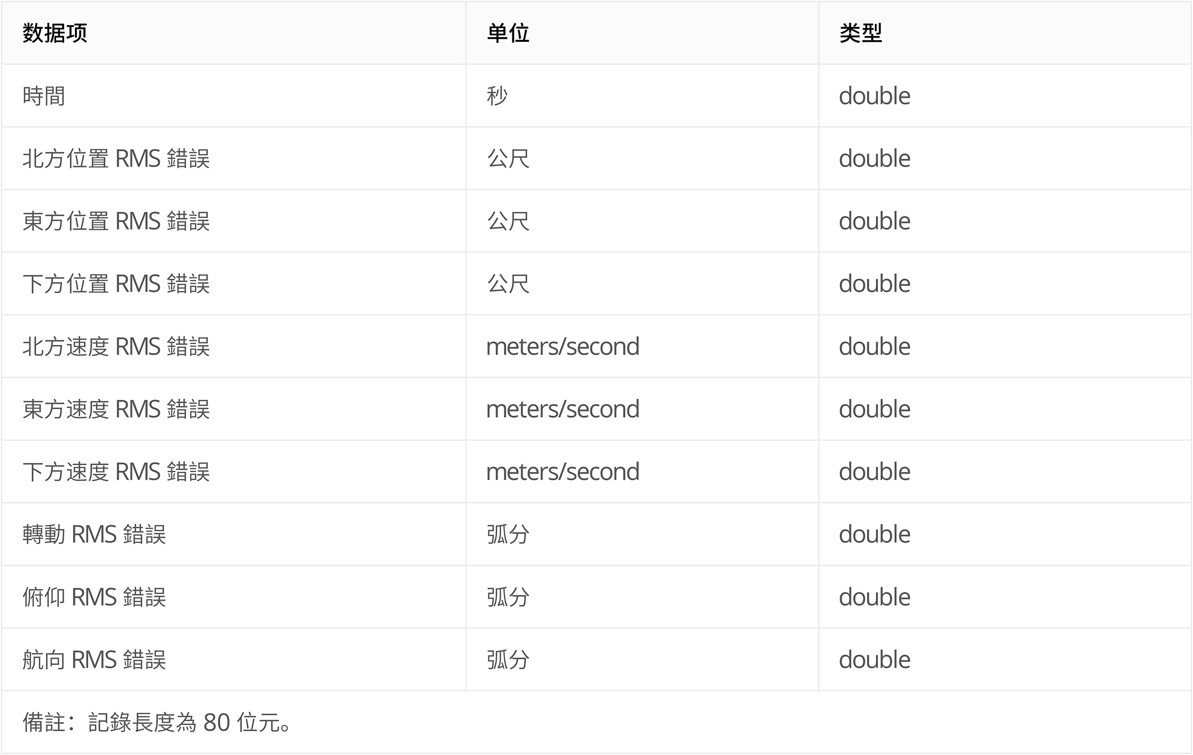This screenshot has height=755, width=1193.
Task: Click 公尺 unit for 東方位置 row
Action: coord(508,221)
